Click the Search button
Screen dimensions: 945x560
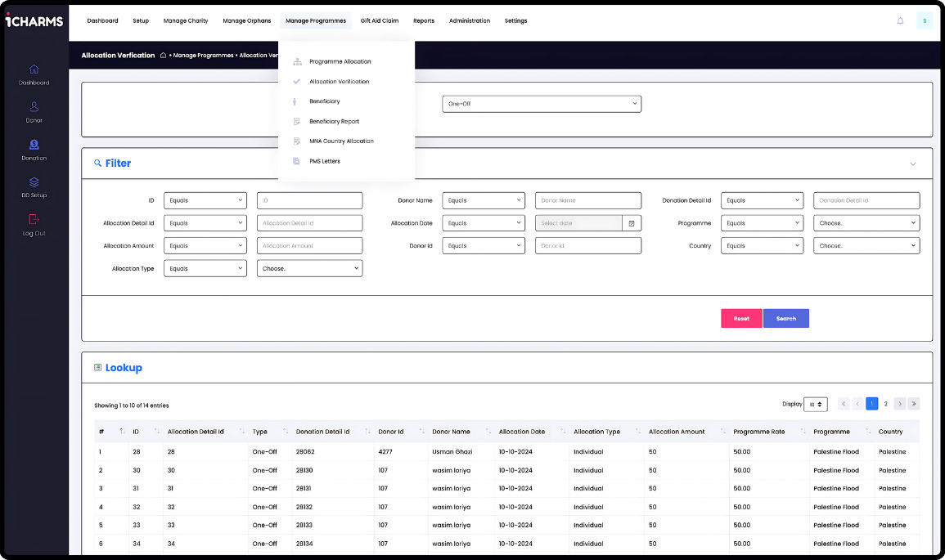[786, 319]
